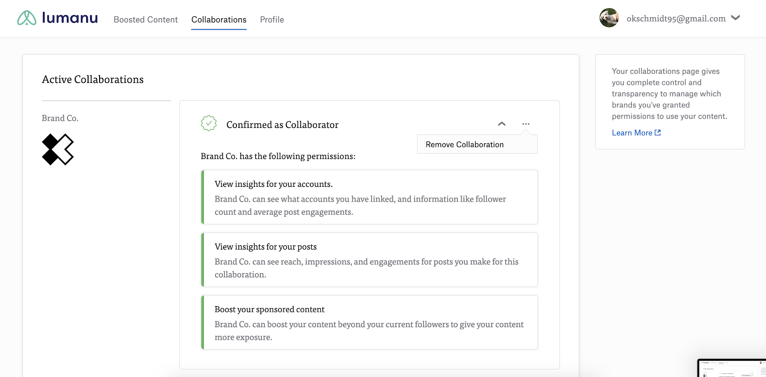
Task: Click the Brand Co. logo image
Action: tap(58, 149)
